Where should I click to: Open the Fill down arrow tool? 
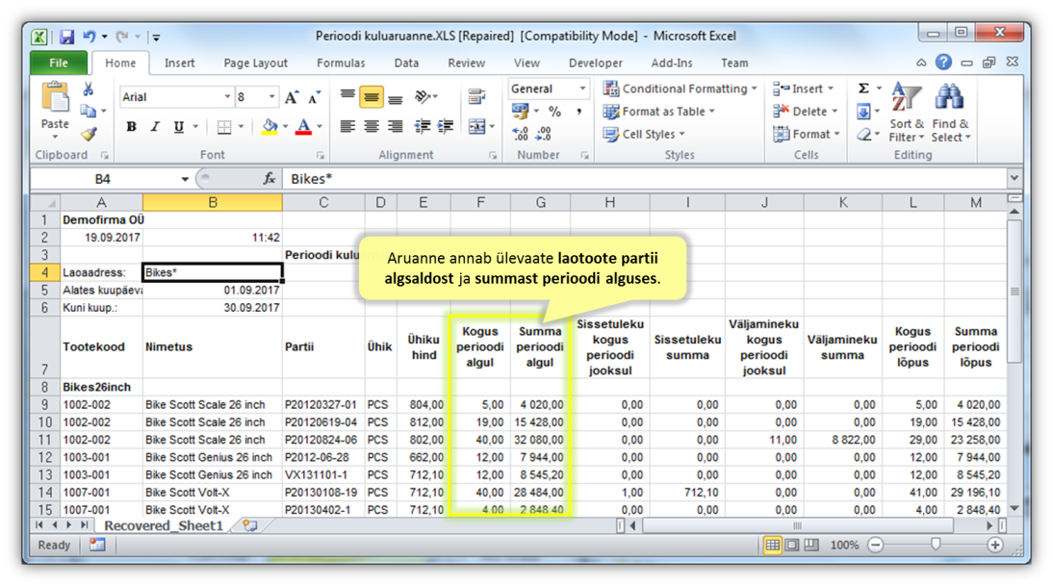point(864,112)
